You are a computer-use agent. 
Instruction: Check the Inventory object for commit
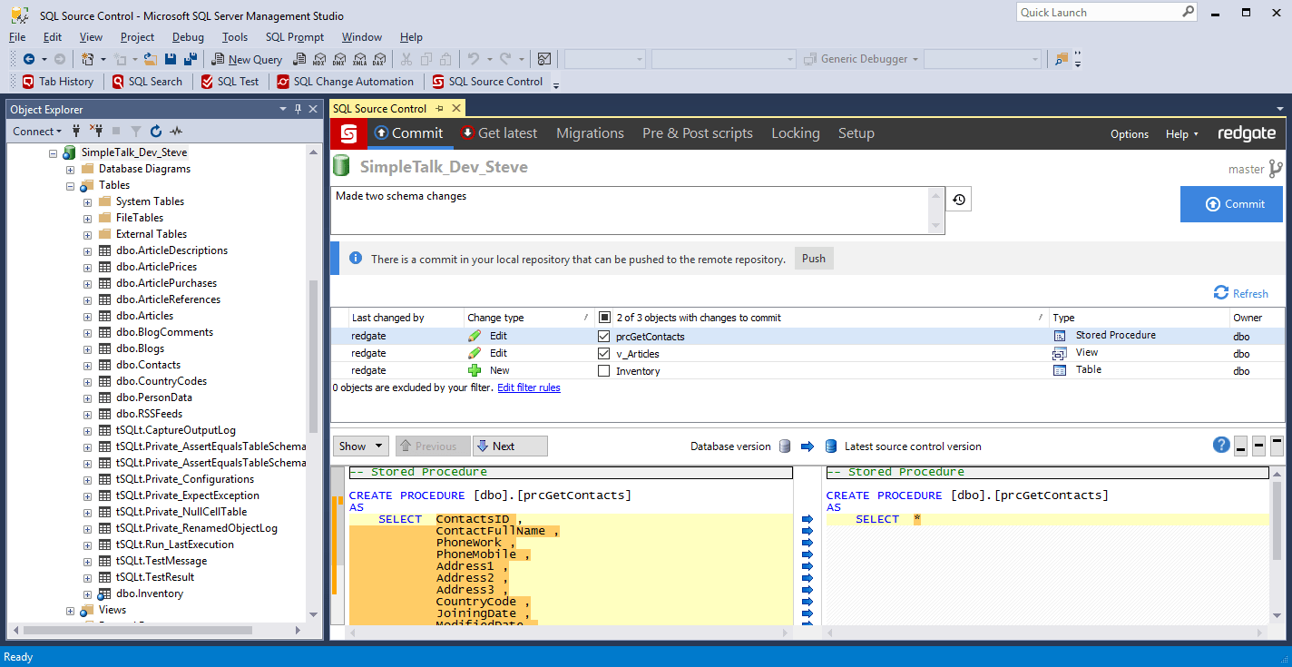[602, 370]
